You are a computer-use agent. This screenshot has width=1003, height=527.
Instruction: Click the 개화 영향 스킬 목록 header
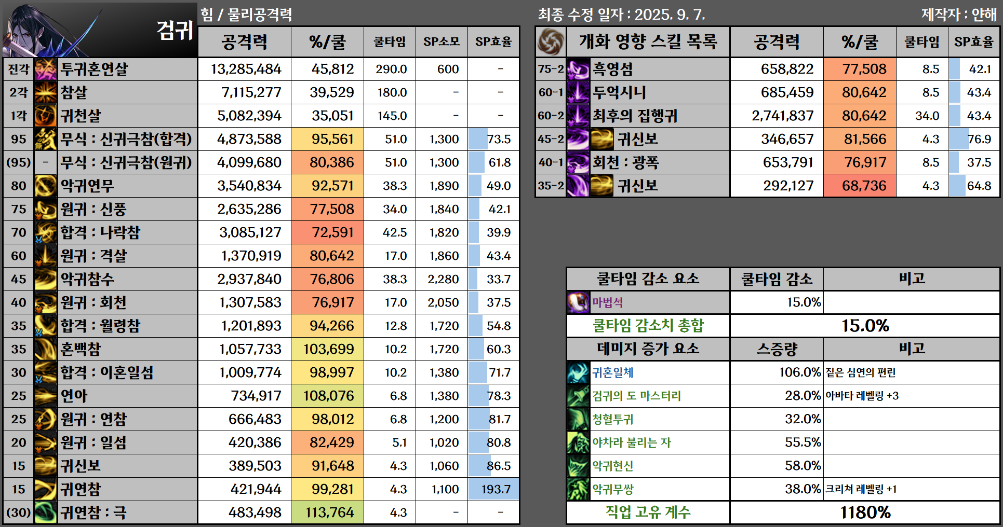pos(648,41)
